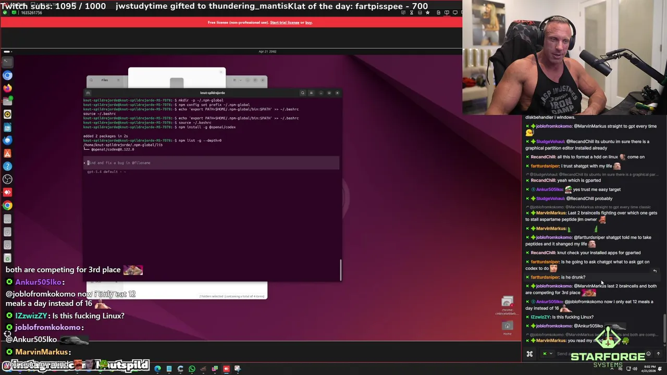Open Files window sidebar menu icon
667x375 pixels.
[x=118, y=80]
